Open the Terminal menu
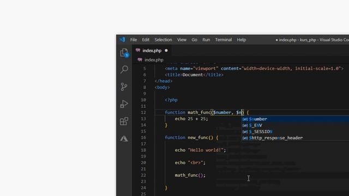This screenshot has height=196, width=349. [x=223, y=40]
